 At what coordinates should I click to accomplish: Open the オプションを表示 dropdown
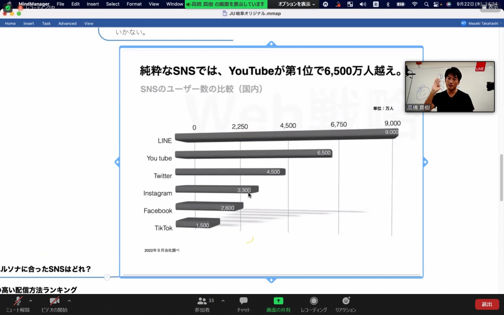click(296, 4)
